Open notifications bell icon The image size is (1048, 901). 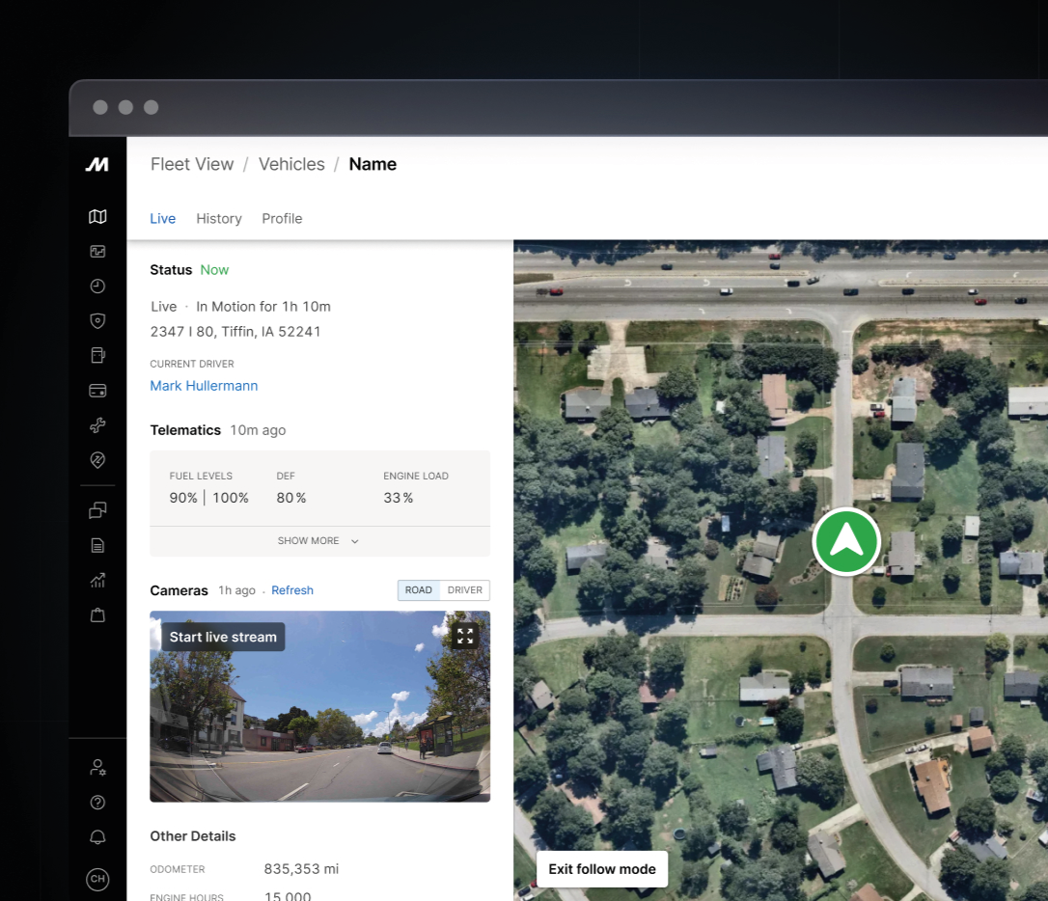tap(97, 837)
